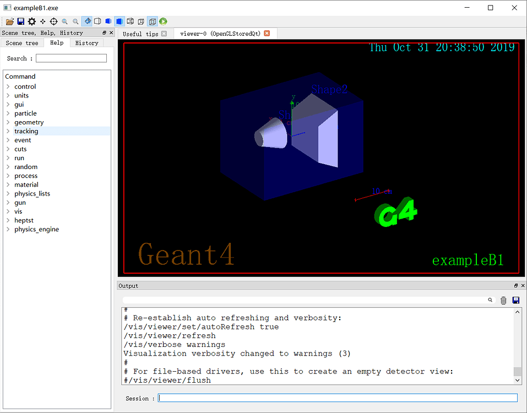This screenshot has height=413, width=527.
Task: Switch to the History tab
Action: coord(86,42)
